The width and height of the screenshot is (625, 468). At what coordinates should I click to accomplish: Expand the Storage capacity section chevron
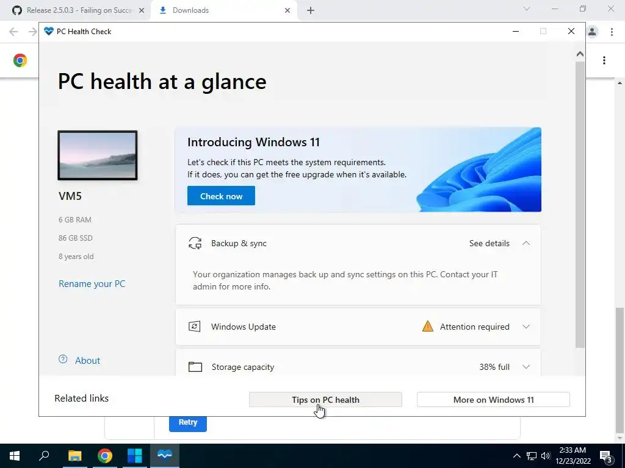(526, 367)
